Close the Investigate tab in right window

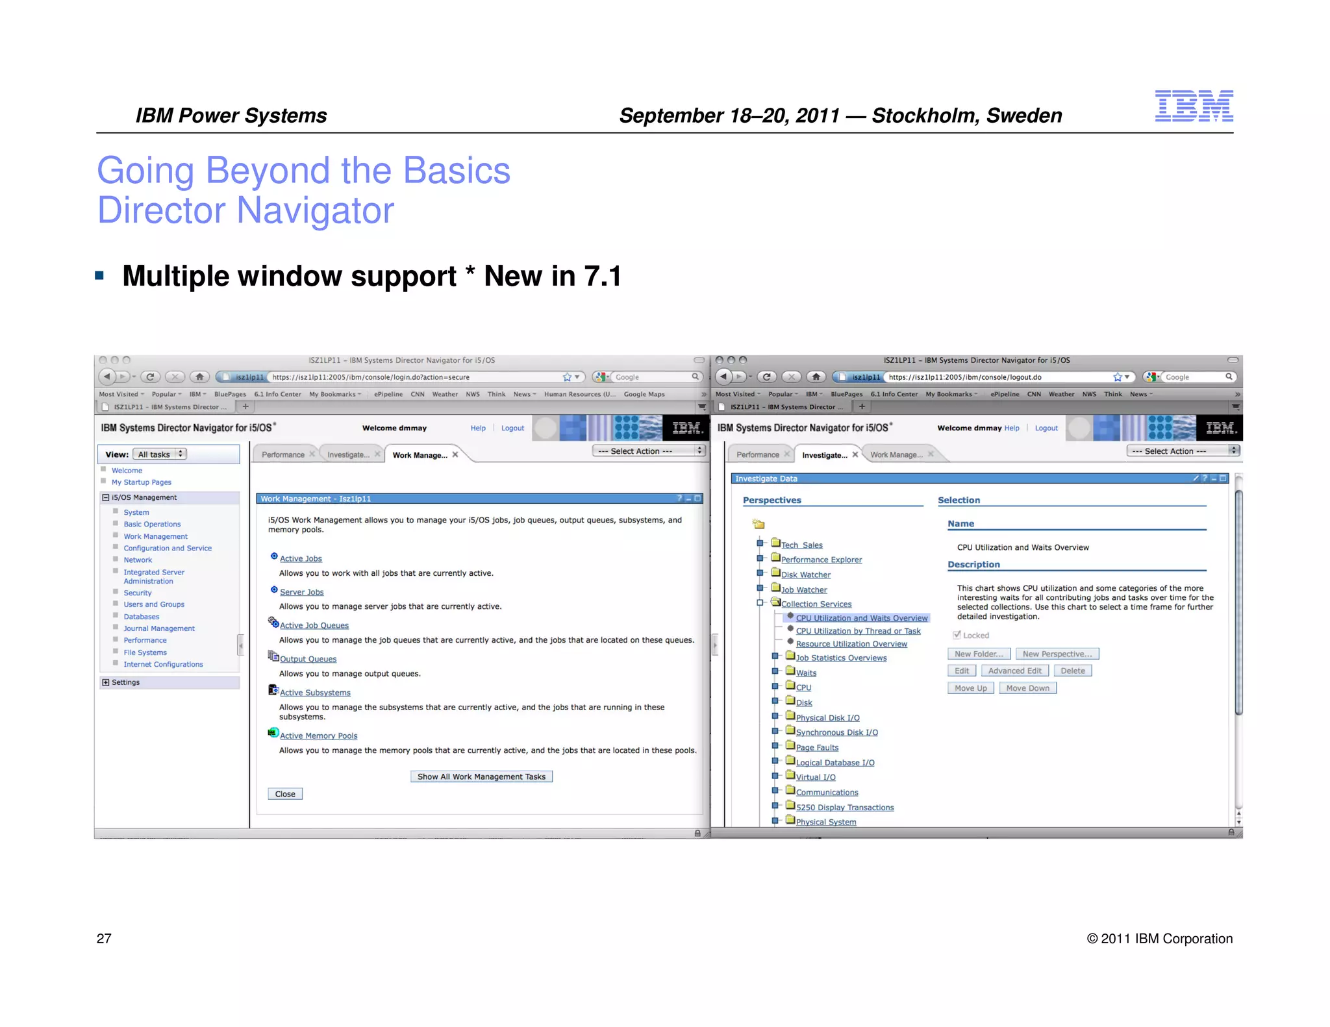[855, 454]
